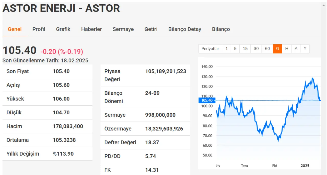Open the Getiri tab
The height and width of the screenshot is (175, 327).
[151, 29]
